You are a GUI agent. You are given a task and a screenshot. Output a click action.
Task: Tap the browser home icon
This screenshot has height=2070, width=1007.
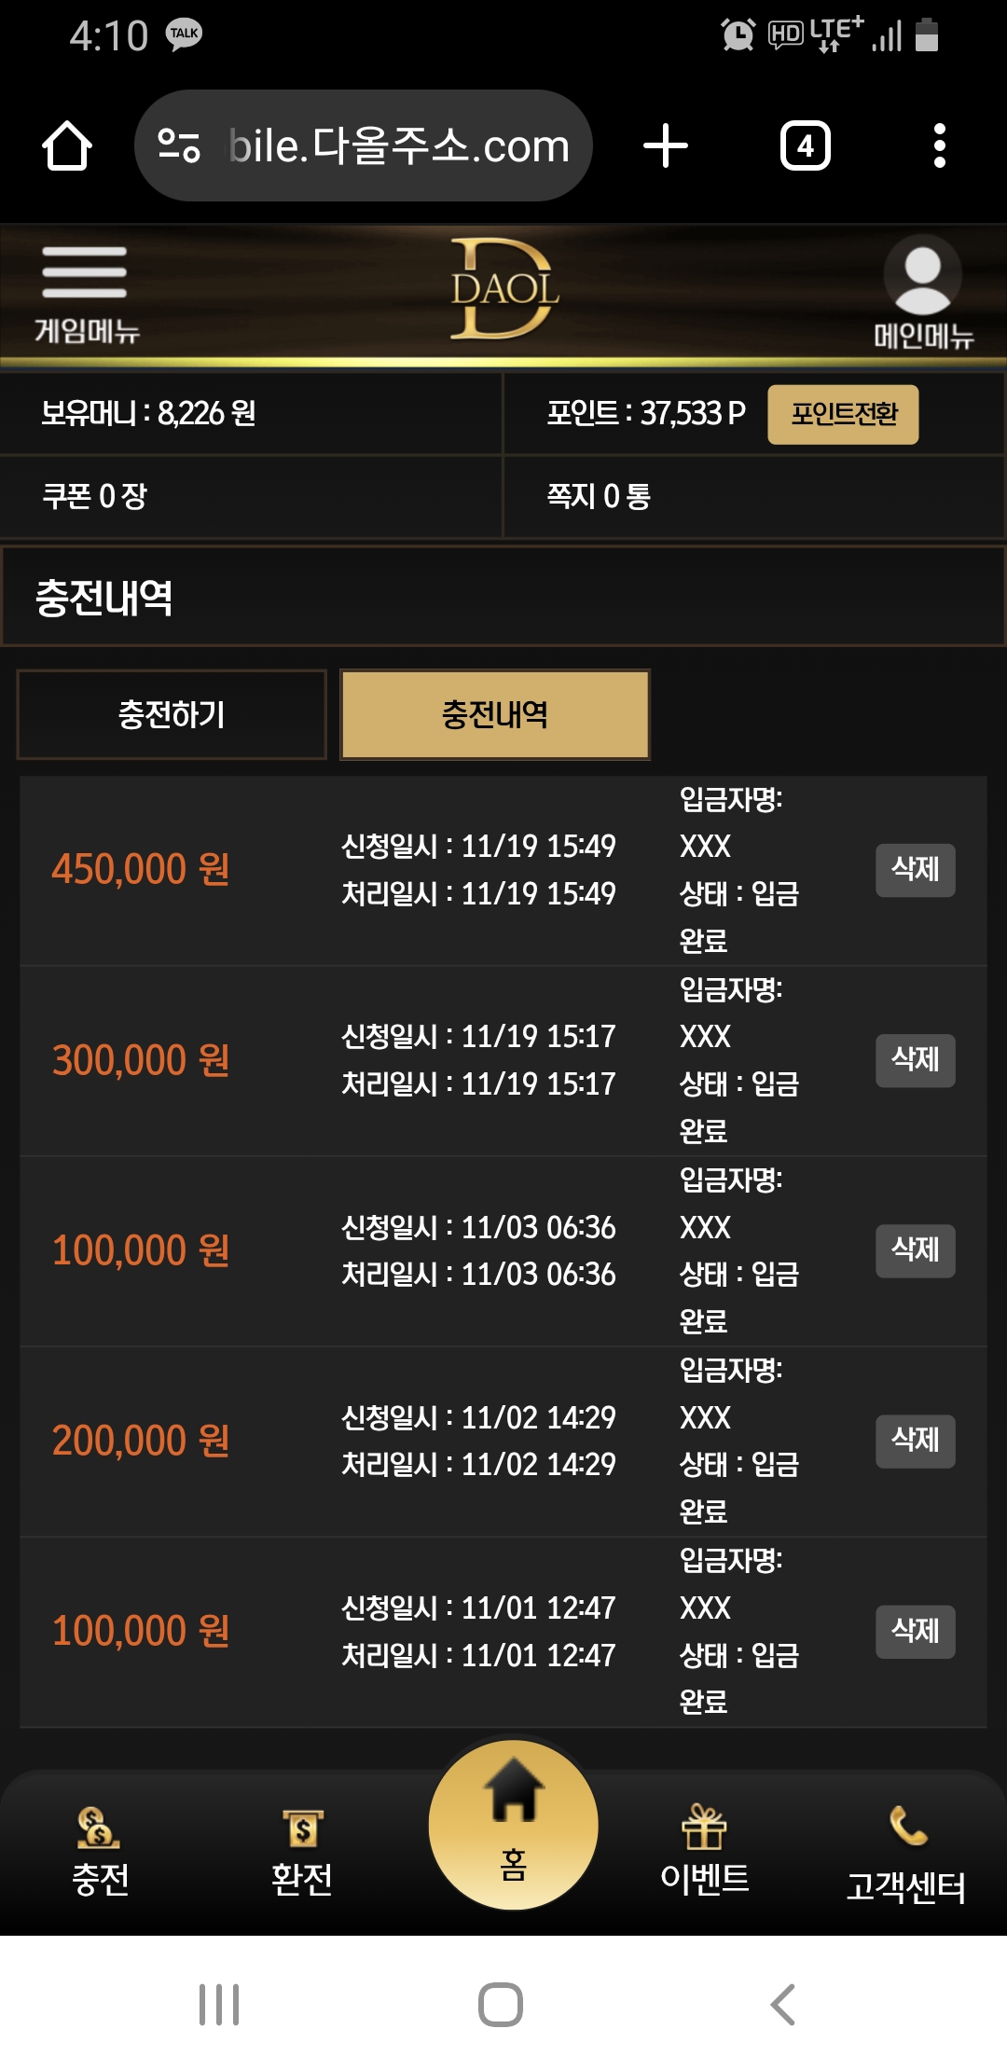67,146
